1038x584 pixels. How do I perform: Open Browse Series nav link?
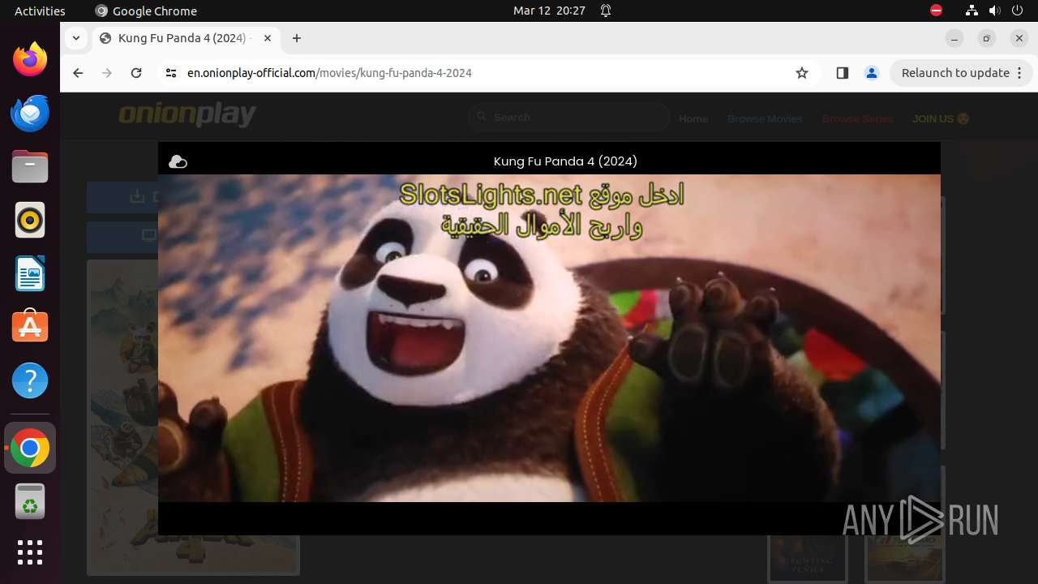click(857, 118)
